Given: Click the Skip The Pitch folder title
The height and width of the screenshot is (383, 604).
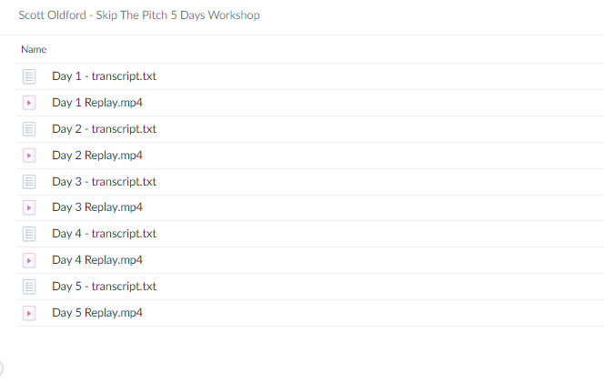Looking at the screenshot, I should (x=139, y=15).
